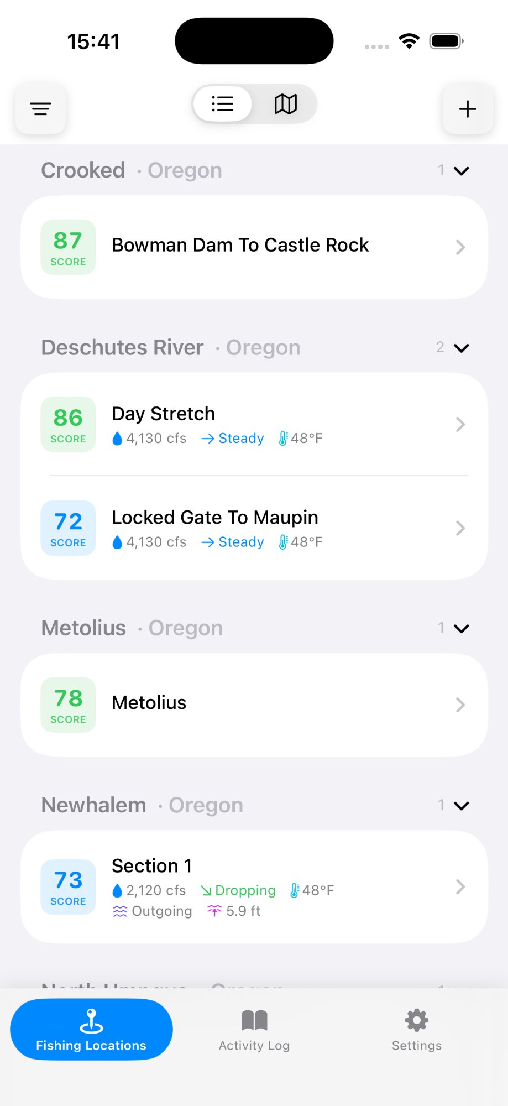Viewport: 508px width, 1106px height.
Task: Tap the 73 score badge
Action: [x=69, y=887]
